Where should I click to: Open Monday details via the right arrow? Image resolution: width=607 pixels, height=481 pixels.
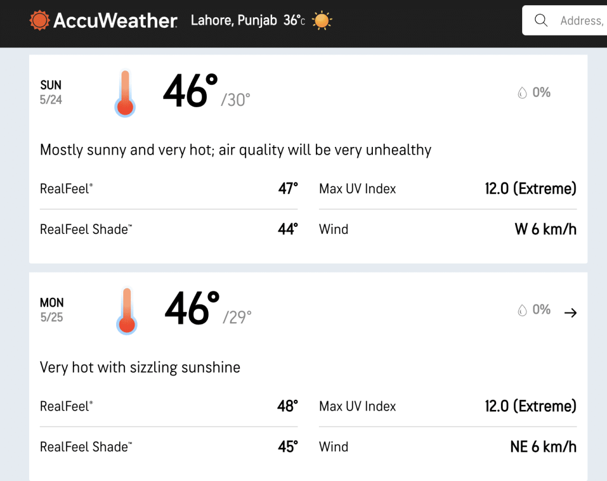570,313
